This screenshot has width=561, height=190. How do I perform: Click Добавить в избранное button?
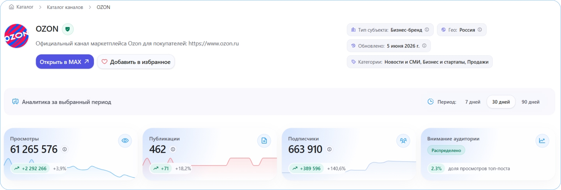(136, 62)
